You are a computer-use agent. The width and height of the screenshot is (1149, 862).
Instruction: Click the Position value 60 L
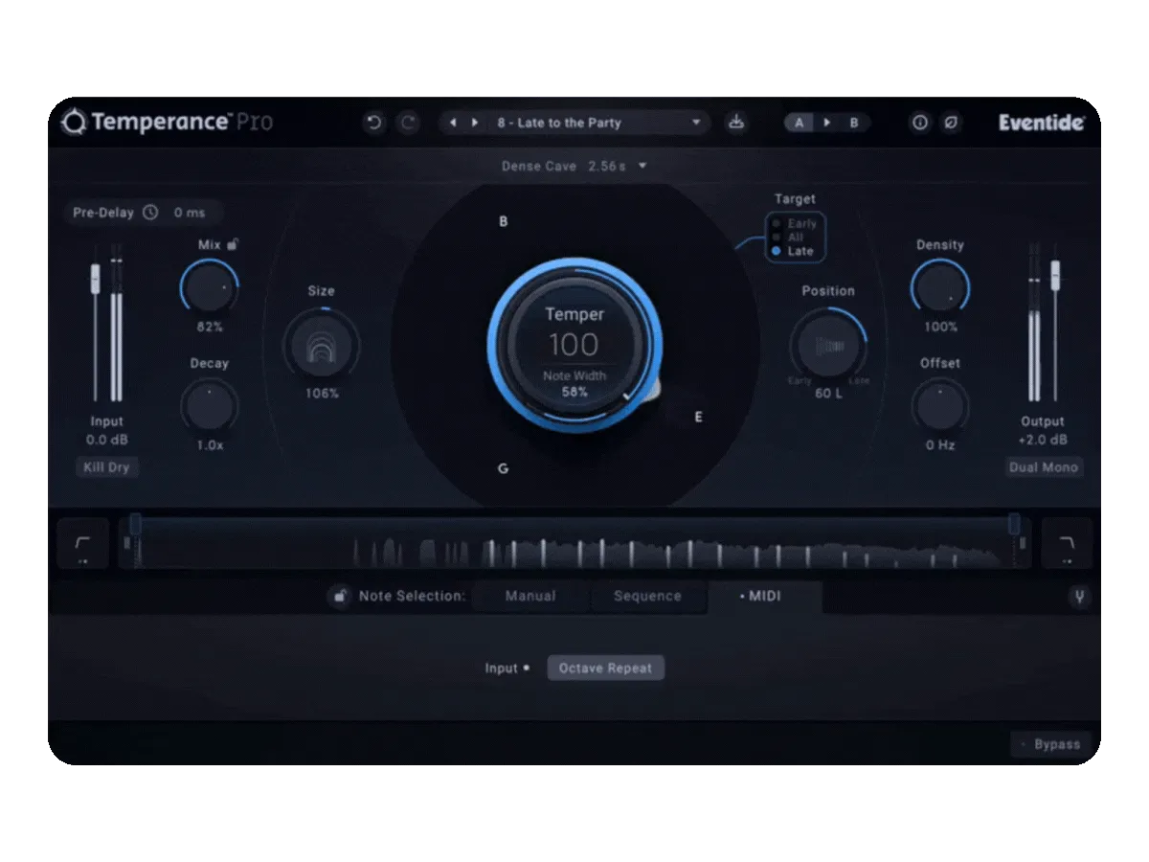click(828, 394)
